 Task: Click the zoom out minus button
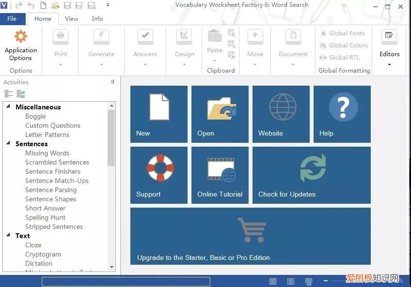click(326, 281)
